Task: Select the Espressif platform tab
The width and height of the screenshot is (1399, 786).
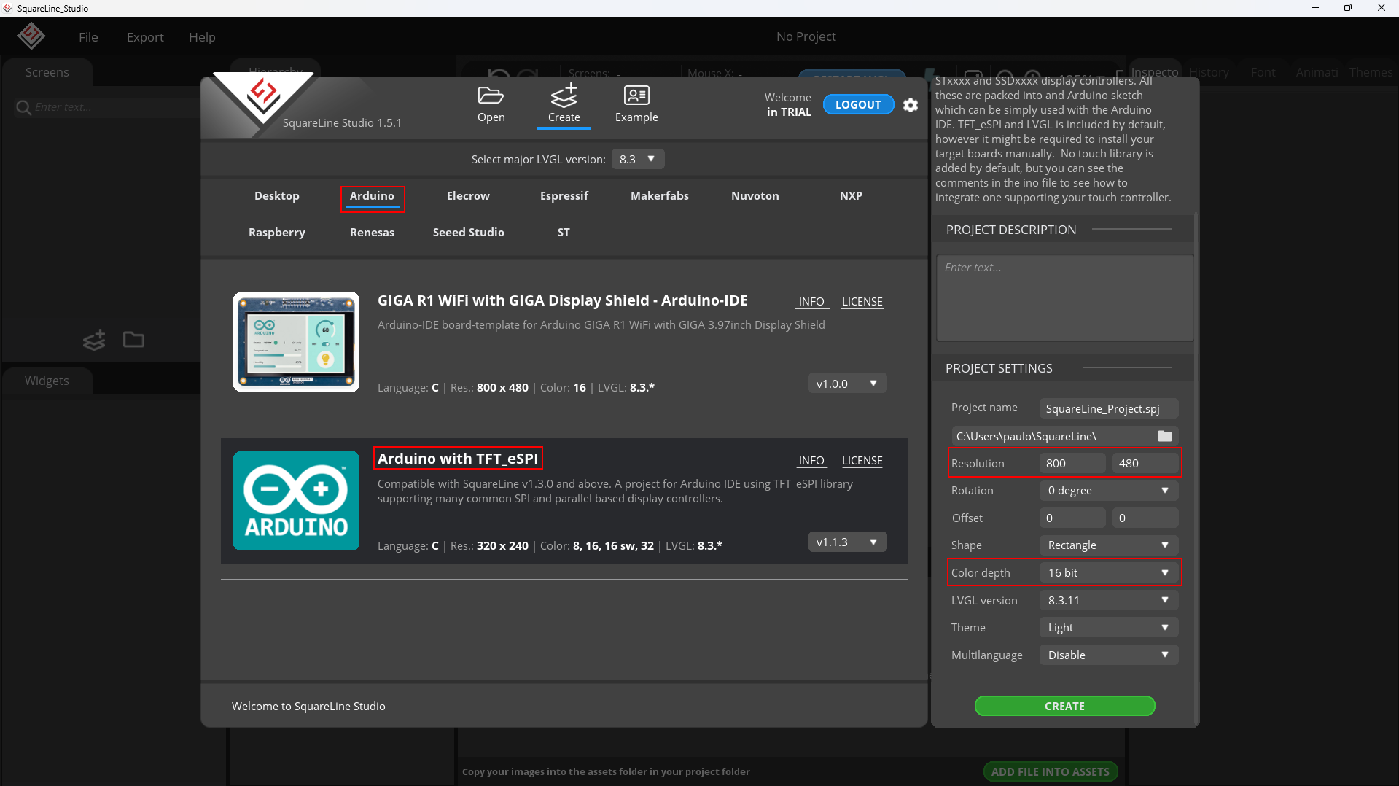Action: click(564, 195)
